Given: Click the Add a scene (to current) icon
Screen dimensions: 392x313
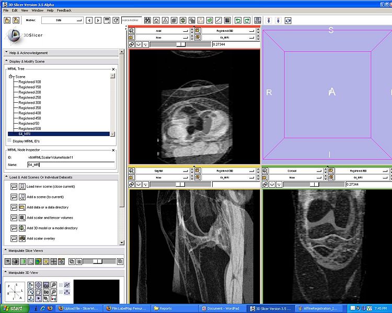Looking at the screenshot, I should pos(22,197).
